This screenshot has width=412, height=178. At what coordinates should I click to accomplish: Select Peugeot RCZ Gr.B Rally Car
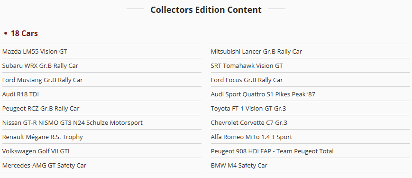pyautogui.click(x=101, y=108)
